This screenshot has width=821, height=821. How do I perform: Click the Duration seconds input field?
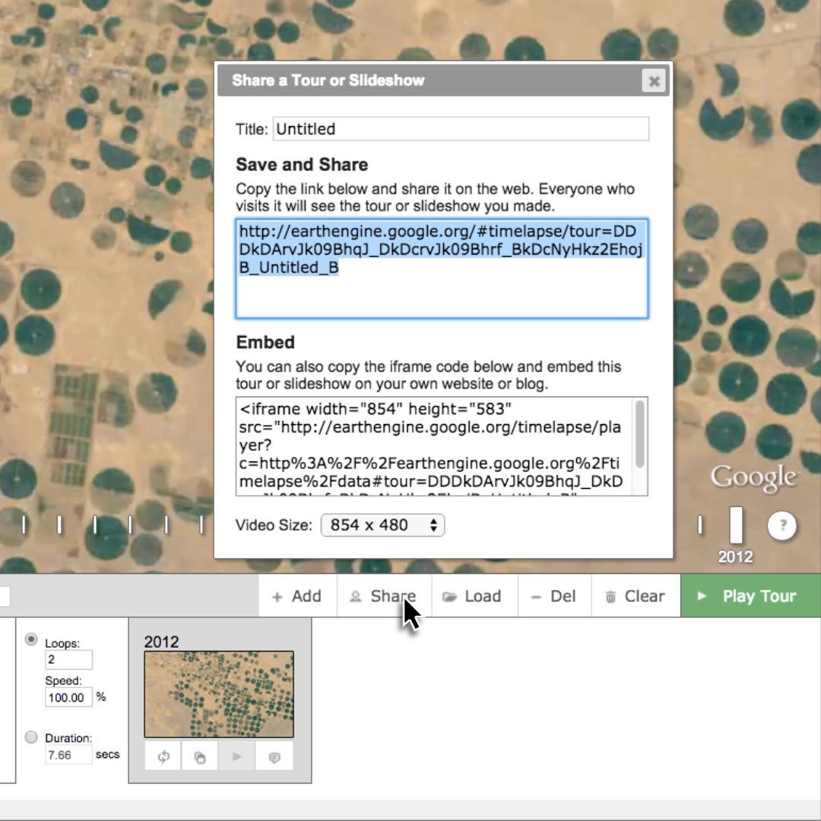pyautogui.click(x=68, y=755)
